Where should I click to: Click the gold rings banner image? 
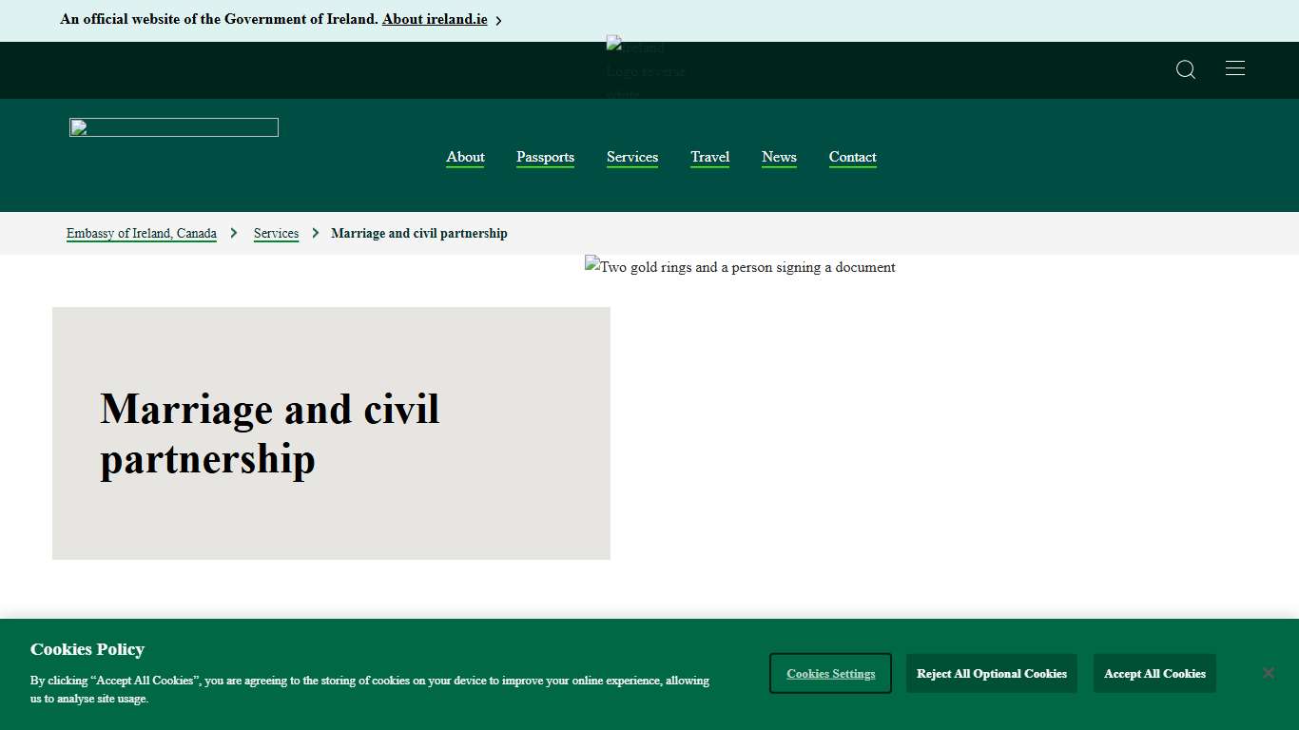tap(740, 267)
